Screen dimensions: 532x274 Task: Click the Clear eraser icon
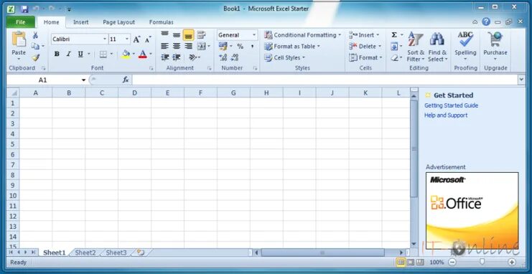[394, 57]
